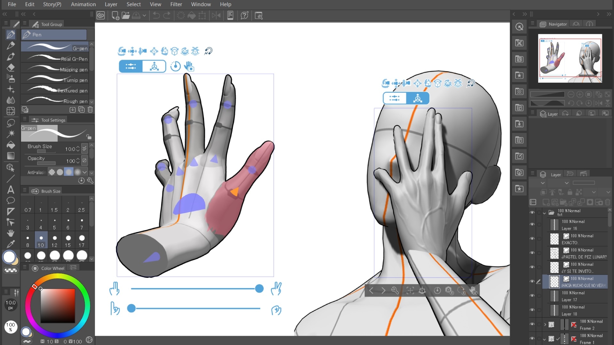Select the Eyedropper tool

pos(11,244)
